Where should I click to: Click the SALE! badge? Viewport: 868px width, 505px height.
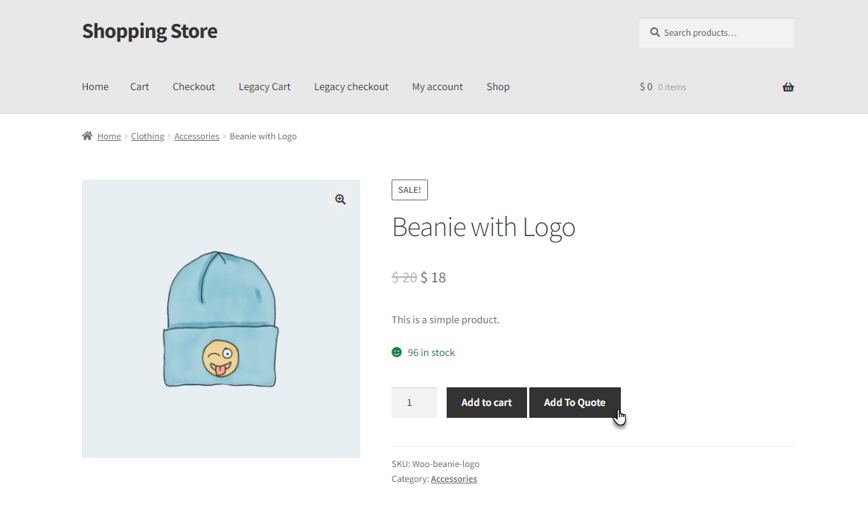pyautogui.click(x=409, y=190)
